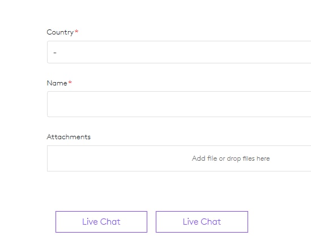This screenshot has height=249, width=311.
Task: Place cursor at start of Name input
Action: 52,104
